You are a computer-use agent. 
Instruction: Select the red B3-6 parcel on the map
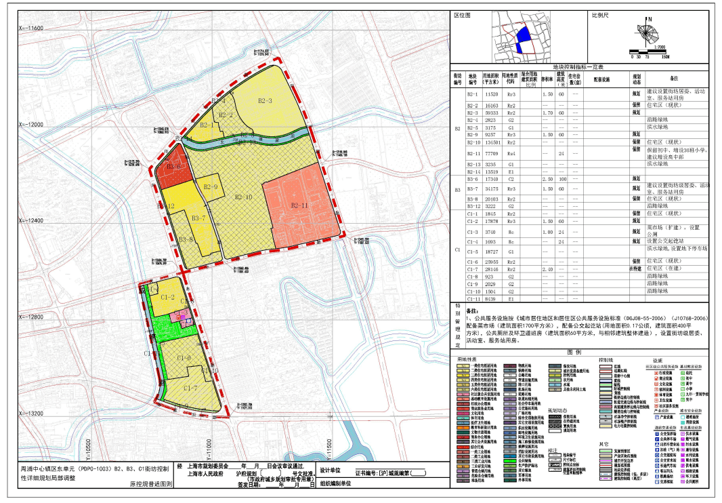click(x=174, y=167)
